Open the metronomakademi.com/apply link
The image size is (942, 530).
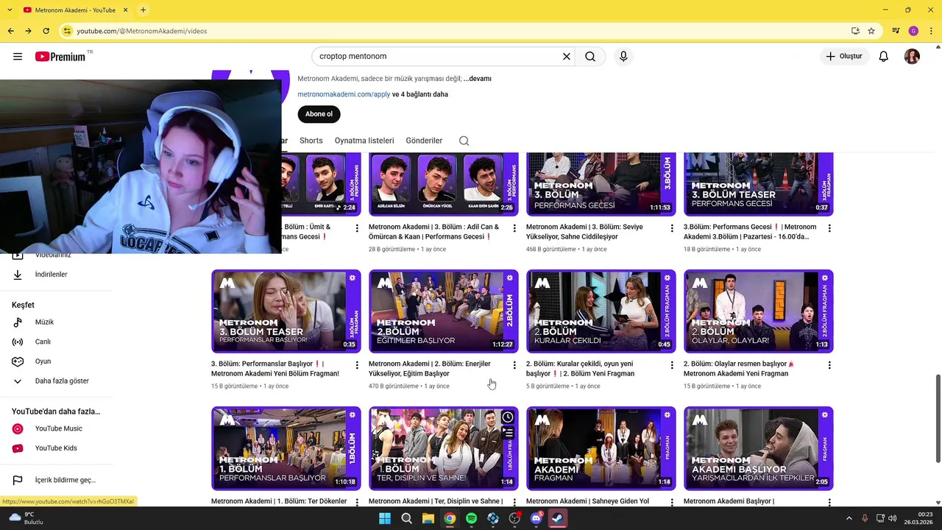pos(344,94)
